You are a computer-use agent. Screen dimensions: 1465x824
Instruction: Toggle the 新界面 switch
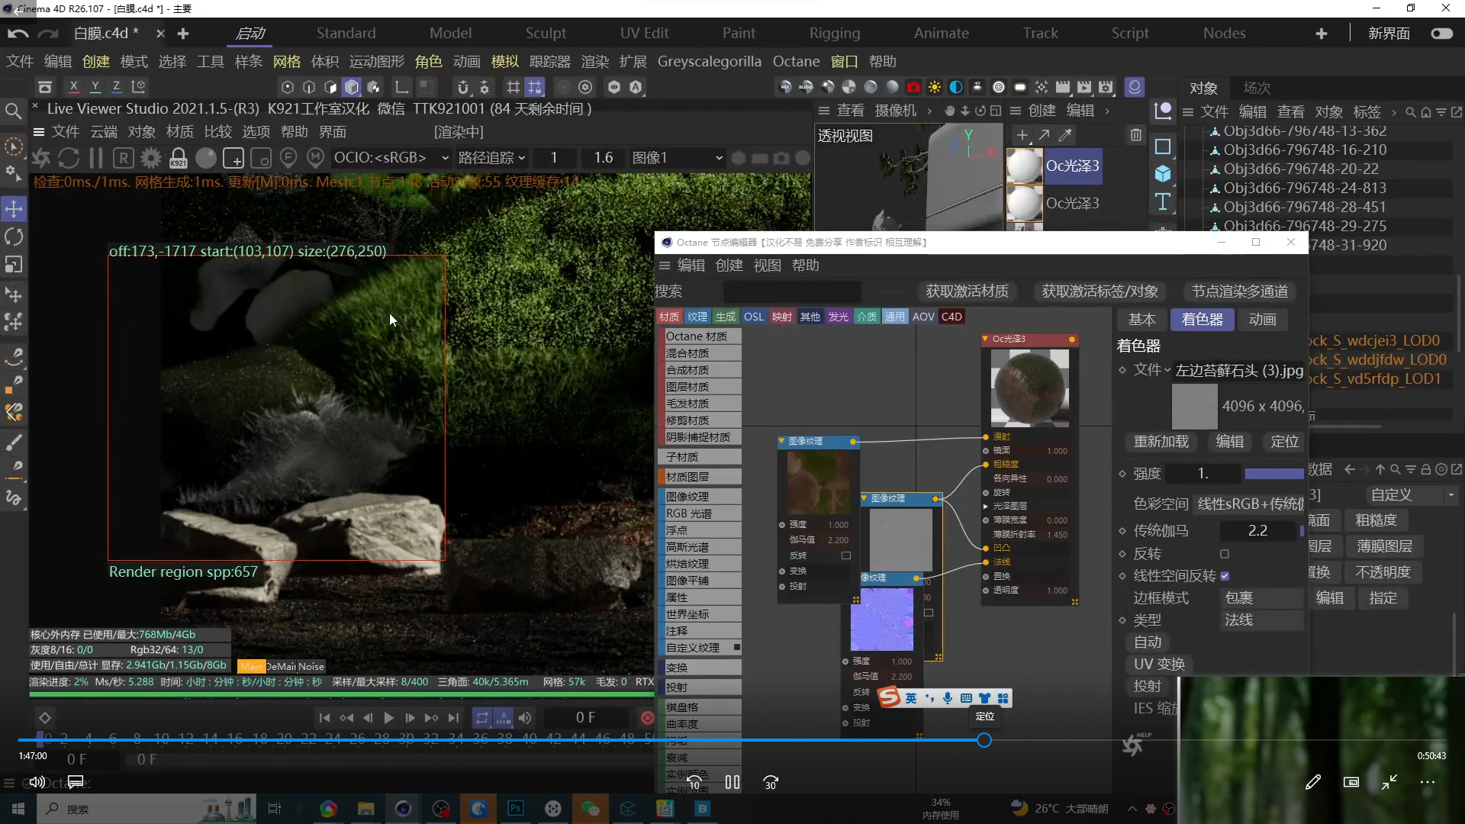point(1441,34)
